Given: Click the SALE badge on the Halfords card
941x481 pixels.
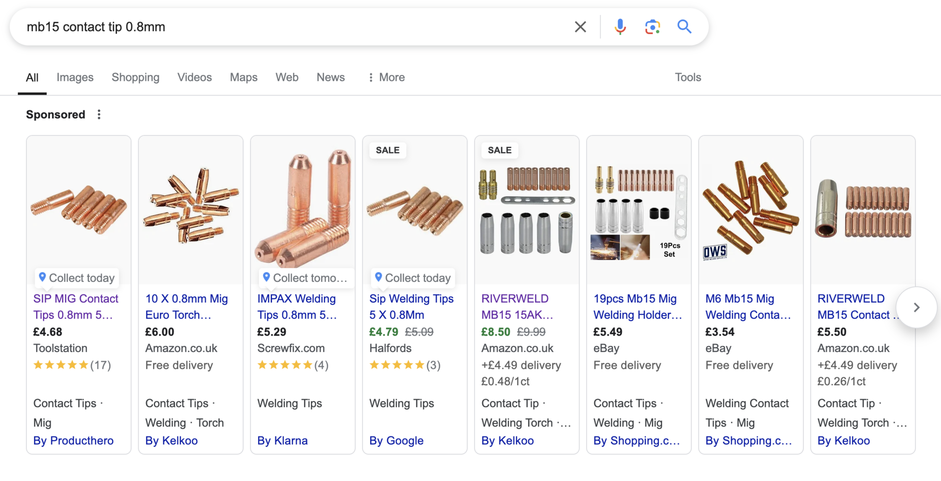Looking at the screenshot, I should (387, 150).
